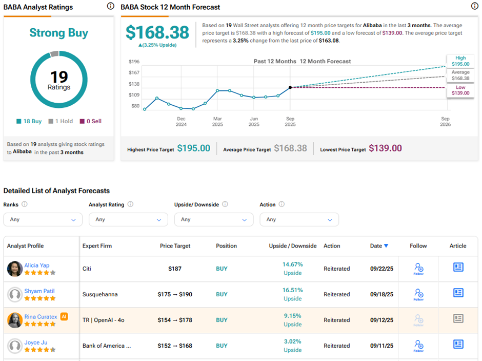482x361 pixels.
Task: Click Alicia Yap's profile photo
Action: click(15, 269)
